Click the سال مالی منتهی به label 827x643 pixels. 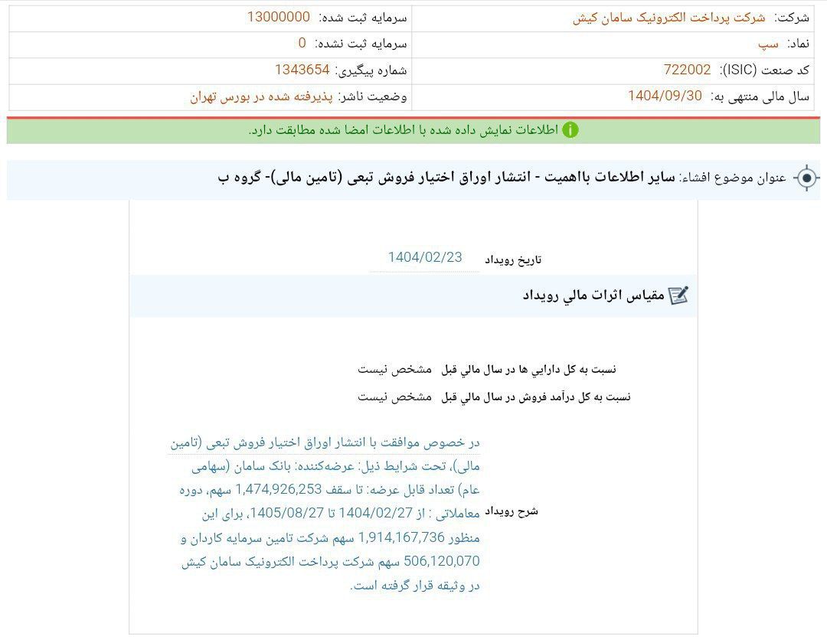(760, 96)
